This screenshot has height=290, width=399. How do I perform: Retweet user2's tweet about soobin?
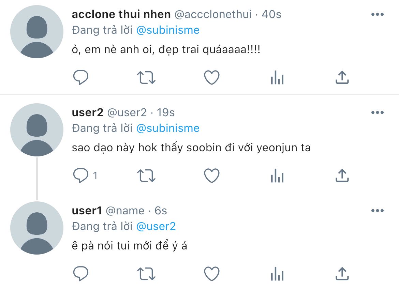point(146,176)
